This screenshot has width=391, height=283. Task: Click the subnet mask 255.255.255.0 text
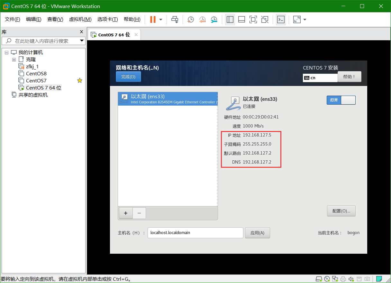pos(257,144)
